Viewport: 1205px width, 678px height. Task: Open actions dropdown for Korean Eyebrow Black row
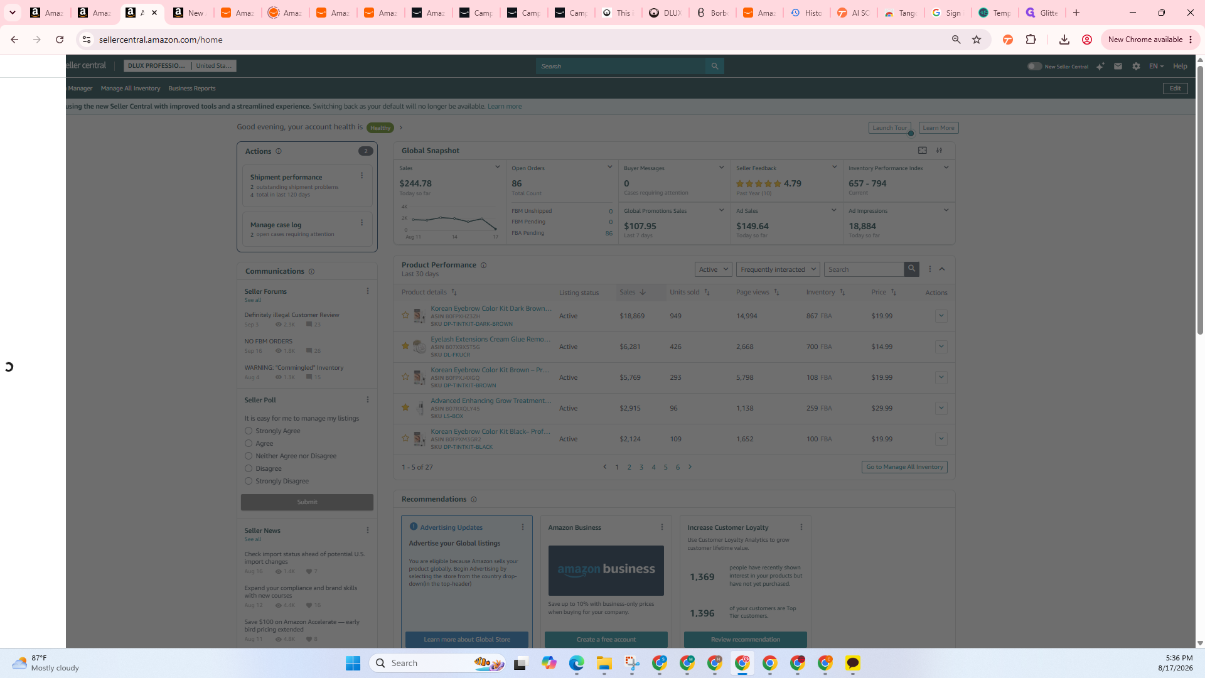tap(941, 439)
